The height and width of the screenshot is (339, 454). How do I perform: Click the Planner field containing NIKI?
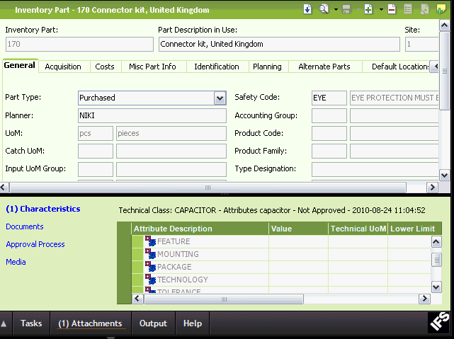[152, 115]
